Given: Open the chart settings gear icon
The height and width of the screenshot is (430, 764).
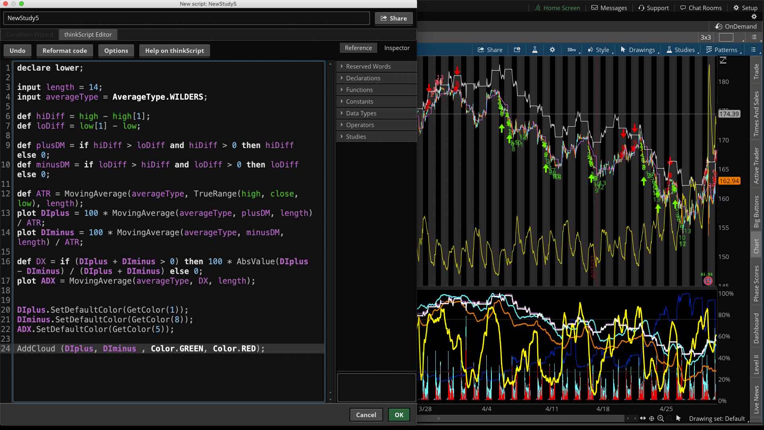Looking at the screenshot, I should [x=552, y=50].
